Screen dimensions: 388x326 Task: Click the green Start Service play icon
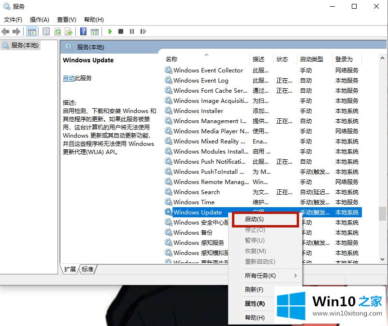110,31
